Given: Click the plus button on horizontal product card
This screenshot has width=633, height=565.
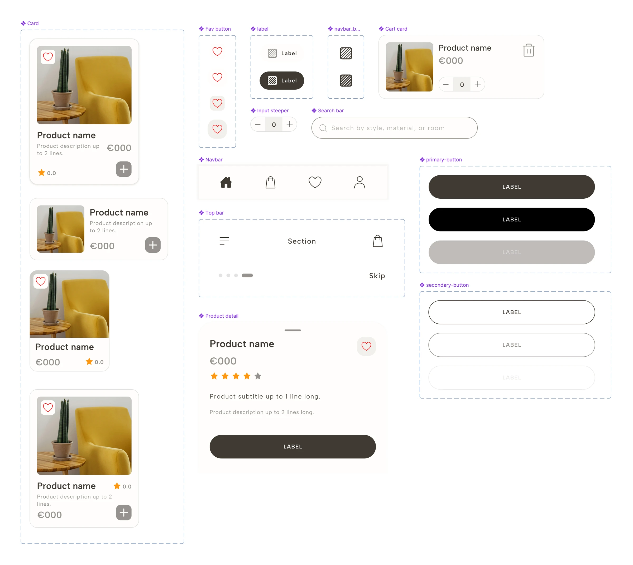Looking at the screenshot, I should [152, 245].
